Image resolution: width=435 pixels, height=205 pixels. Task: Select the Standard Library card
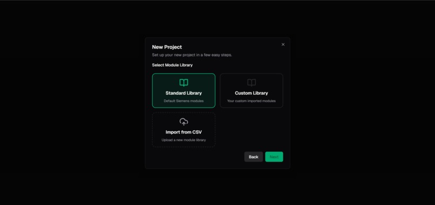(x=183, y=90)
